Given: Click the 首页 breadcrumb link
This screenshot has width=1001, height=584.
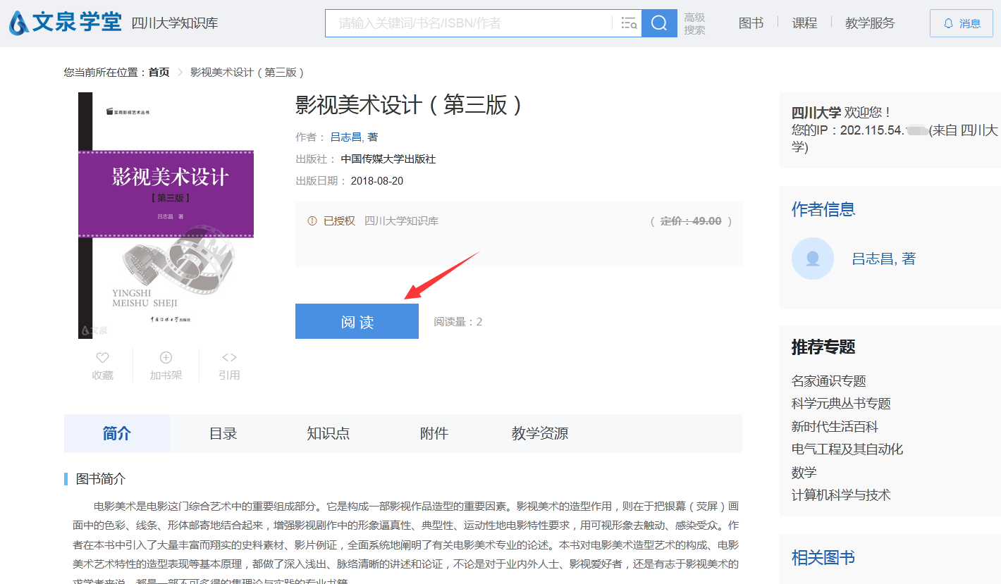Looking at the screenshot, I should click(159, 73).
